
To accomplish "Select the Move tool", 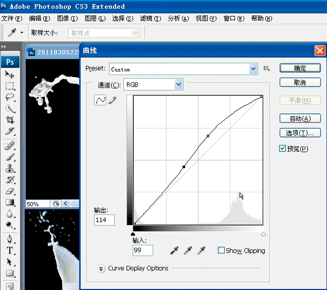I will point(10,75).
